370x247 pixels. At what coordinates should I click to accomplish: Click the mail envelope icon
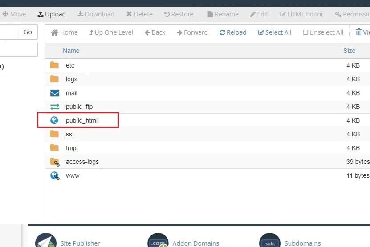tap(54, 93)
